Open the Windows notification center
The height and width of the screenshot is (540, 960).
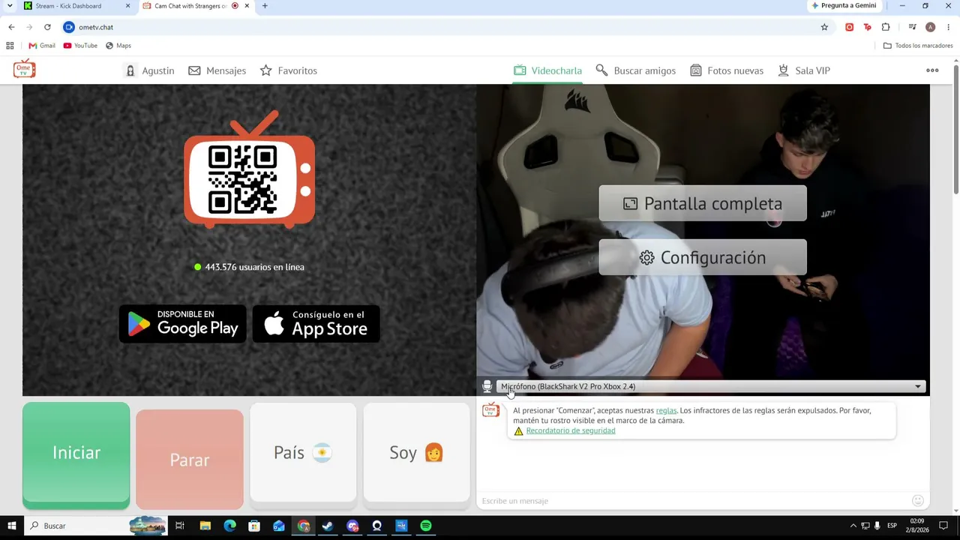943,526
